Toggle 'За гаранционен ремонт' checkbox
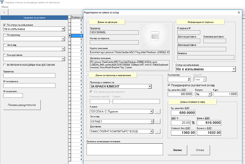This screenshot has height=164, width=245. pos(91,92)
